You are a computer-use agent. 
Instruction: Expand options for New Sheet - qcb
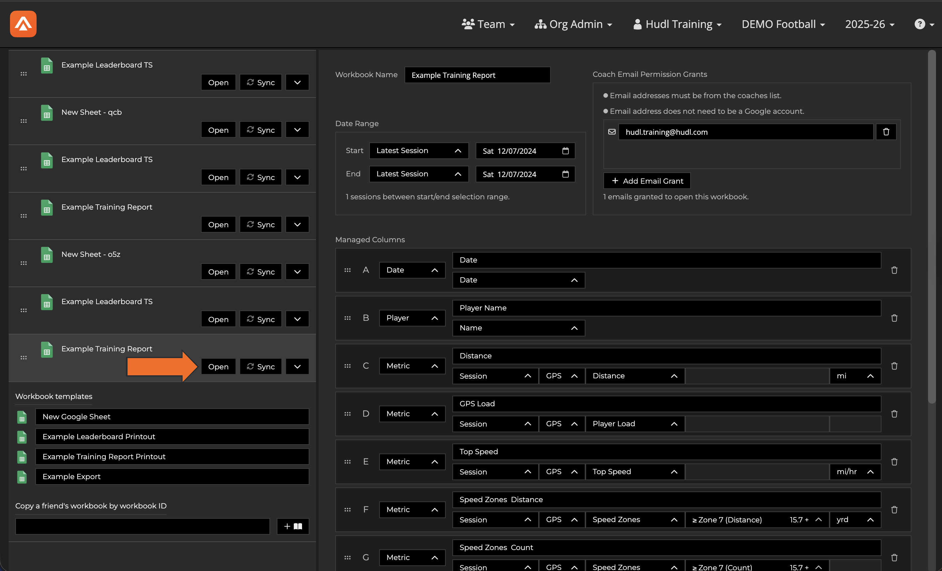297,130
